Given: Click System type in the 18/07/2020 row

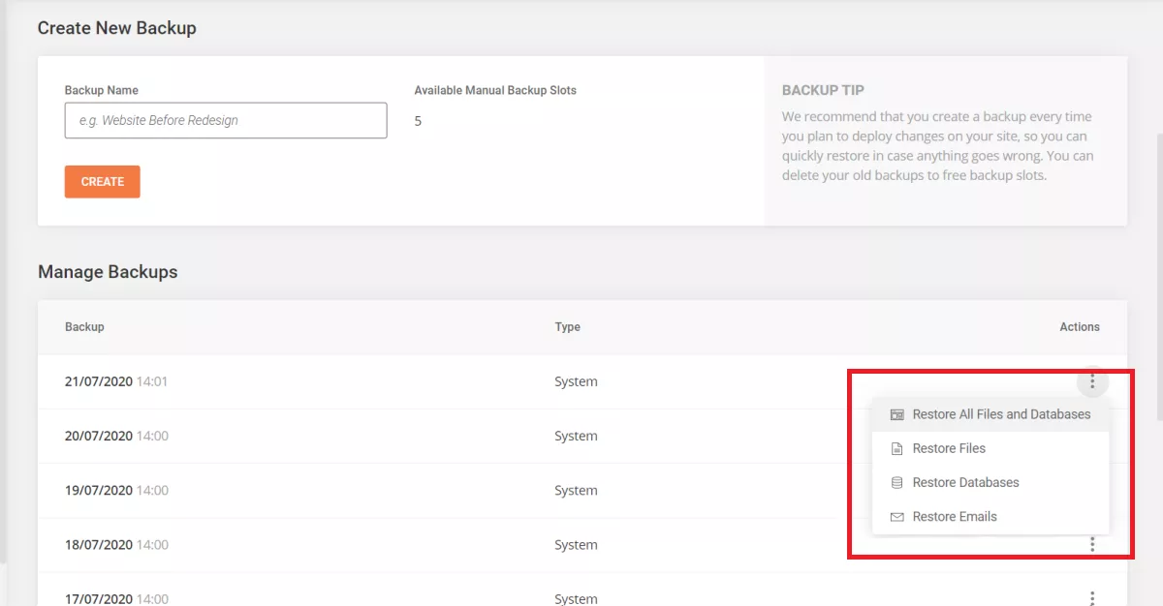Looking at the screenshot, I should tap(576, 545).
